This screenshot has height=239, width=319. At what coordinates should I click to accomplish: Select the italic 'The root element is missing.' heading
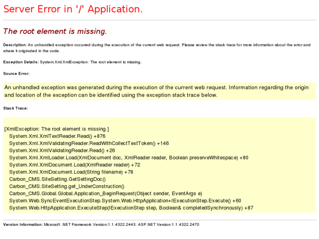coord(55,31)
